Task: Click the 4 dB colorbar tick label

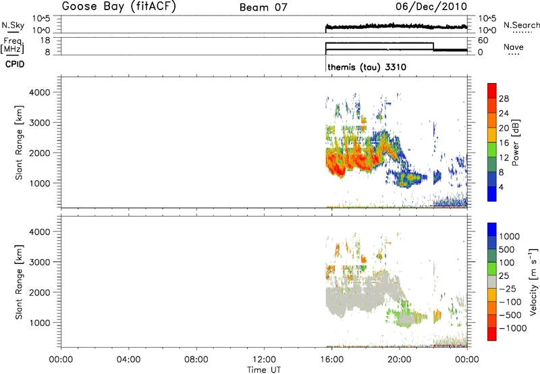Action: (502, 187)
